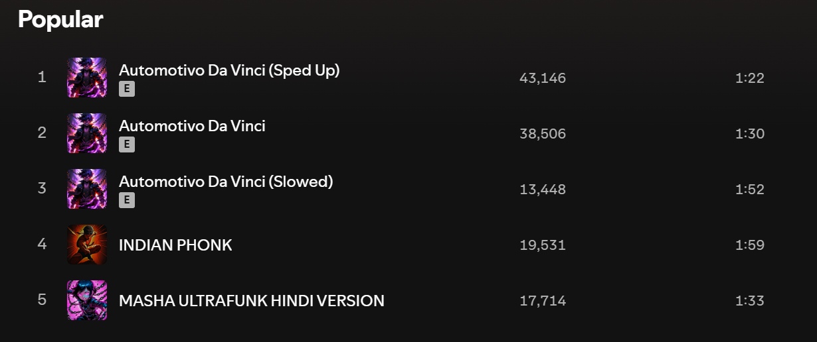Select the 38,506 plays row
Image resolution: width=817 pixels, height=342 pixels.
(408, 133)
